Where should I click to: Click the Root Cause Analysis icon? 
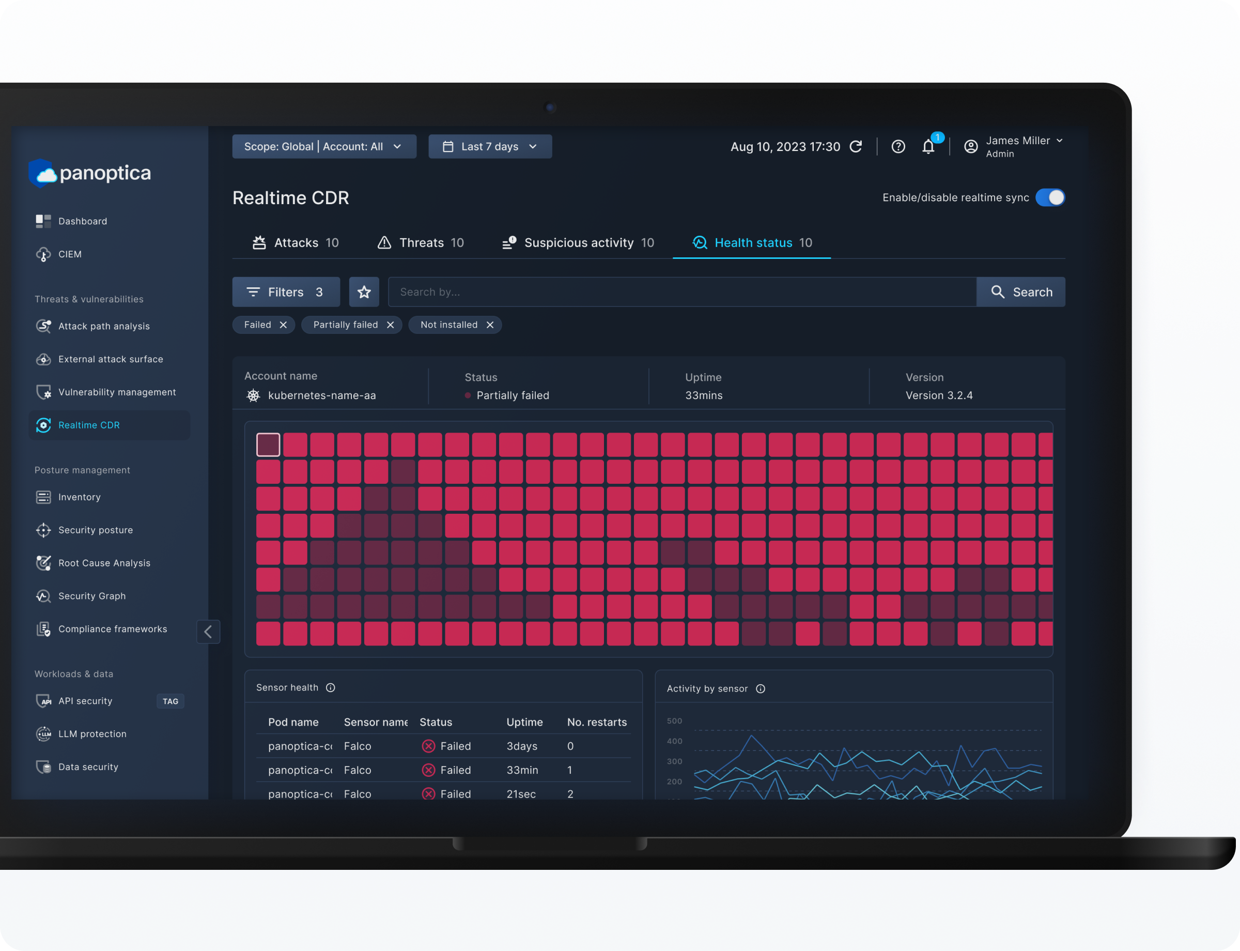click(43, 563)
